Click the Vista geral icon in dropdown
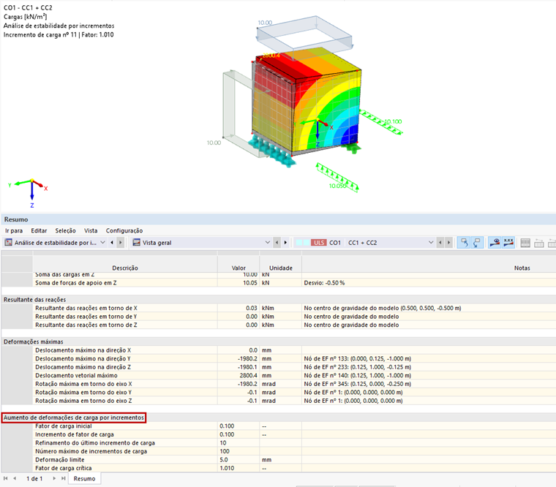This screenshot has height=487, width=556. point(137,243)
